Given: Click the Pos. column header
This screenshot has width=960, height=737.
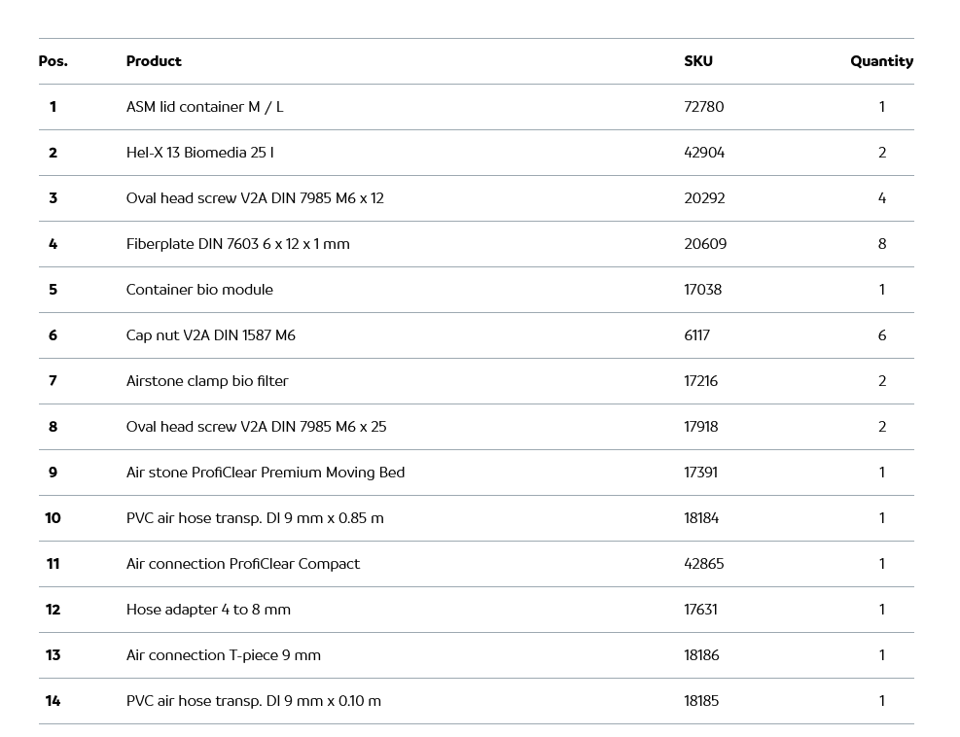Looking at the screenshot, I should 53,61.
